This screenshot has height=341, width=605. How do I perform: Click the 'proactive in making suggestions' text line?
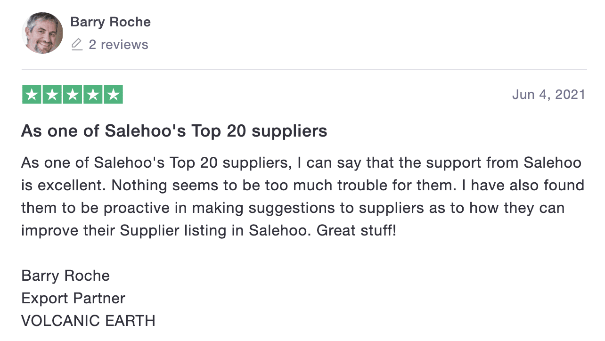click(x=293, y=208)
